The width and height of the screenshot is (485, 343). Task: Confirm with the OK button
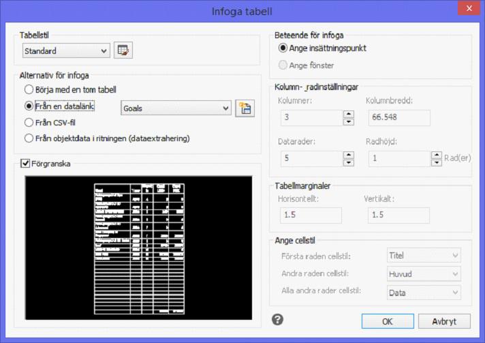(388, 321)
